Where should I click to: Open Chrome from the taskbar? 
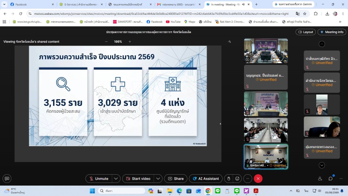pos(208,191)
